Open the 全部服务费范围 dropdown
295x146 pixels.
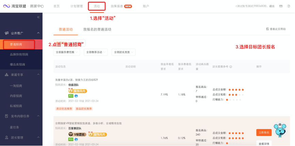point(67,52)
